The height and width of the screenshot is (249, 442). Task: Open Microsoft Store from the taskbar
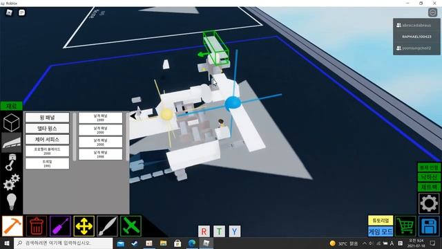tap(177, 243)
